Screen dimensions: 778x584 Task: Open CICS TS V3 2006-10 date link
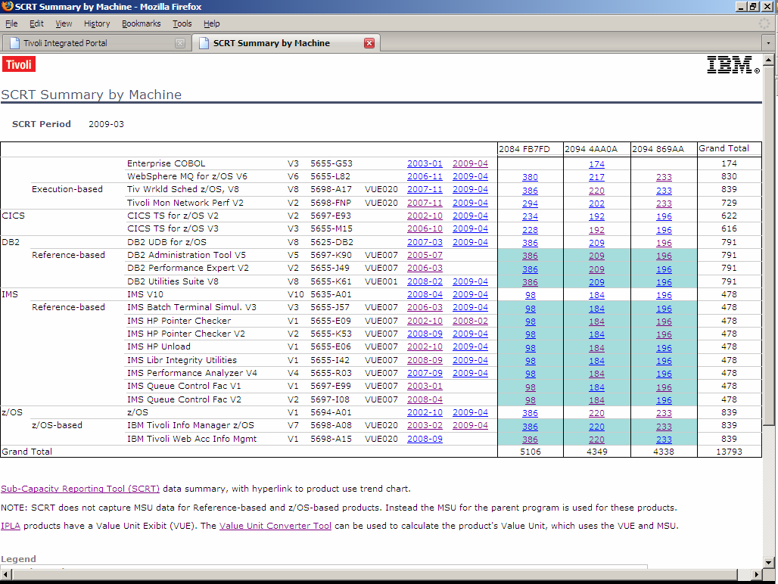pyautogui.click(x=425, y=228)
